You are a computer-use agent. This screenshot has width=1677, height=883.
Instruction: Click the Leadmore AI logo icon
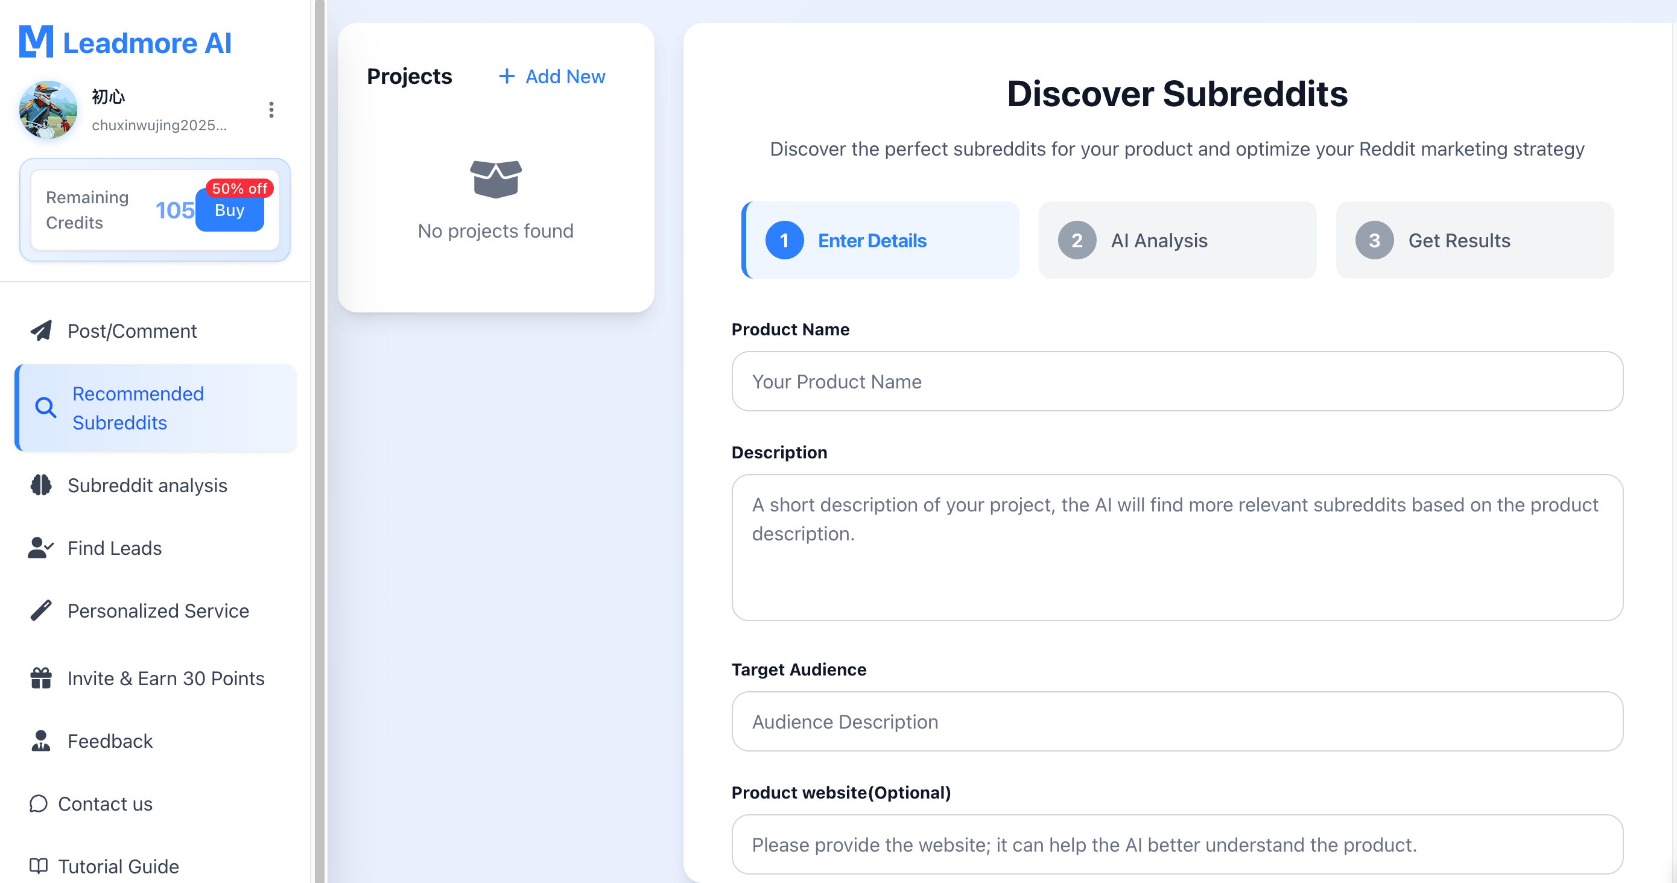[36, 42]
